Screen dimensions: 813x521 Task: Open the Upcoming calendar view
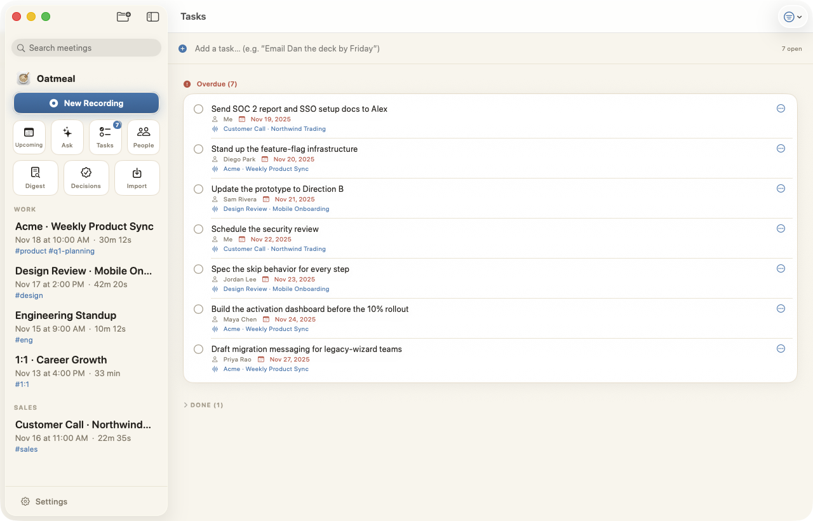click(29, 137)
